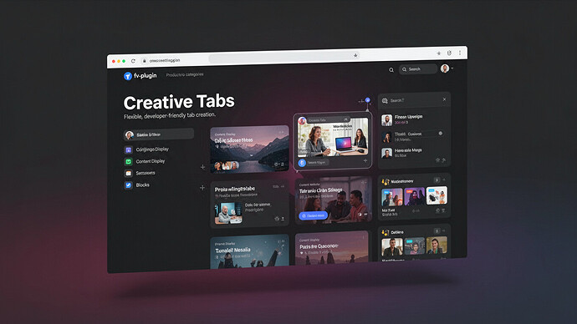
Task: Click the avatar group on the mountain card
Action: (x=226, y=166)
